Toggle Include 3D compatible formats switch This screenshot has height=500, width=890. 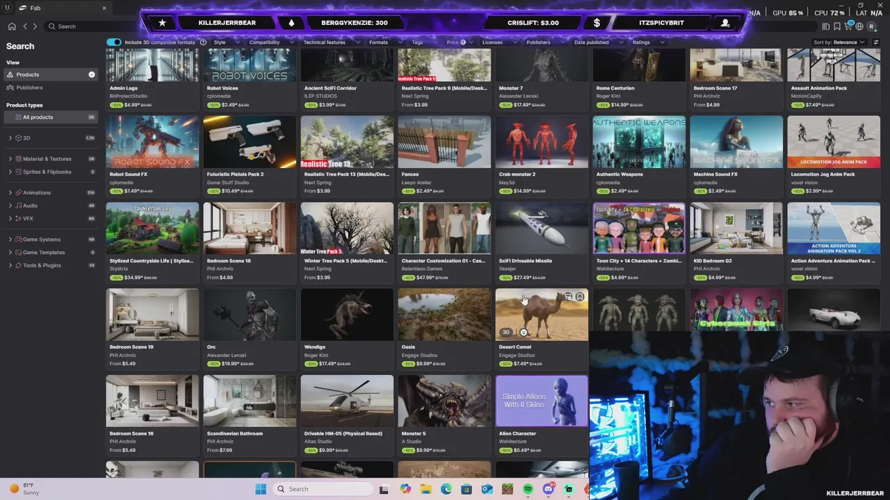point(113,42)
